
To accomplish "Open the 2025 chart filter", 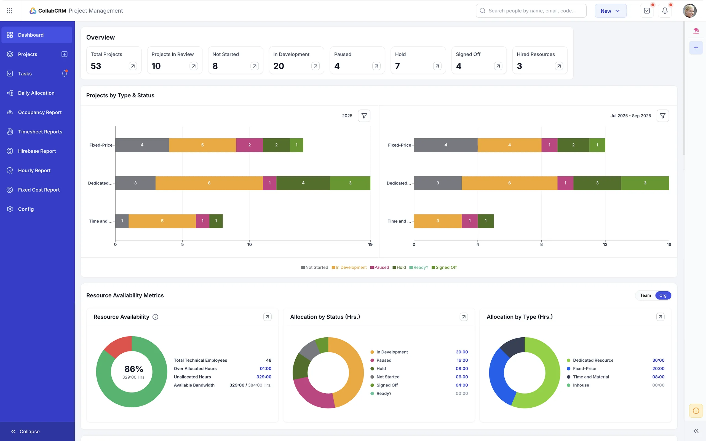I will pyautogui.click(x=364, y=115).
